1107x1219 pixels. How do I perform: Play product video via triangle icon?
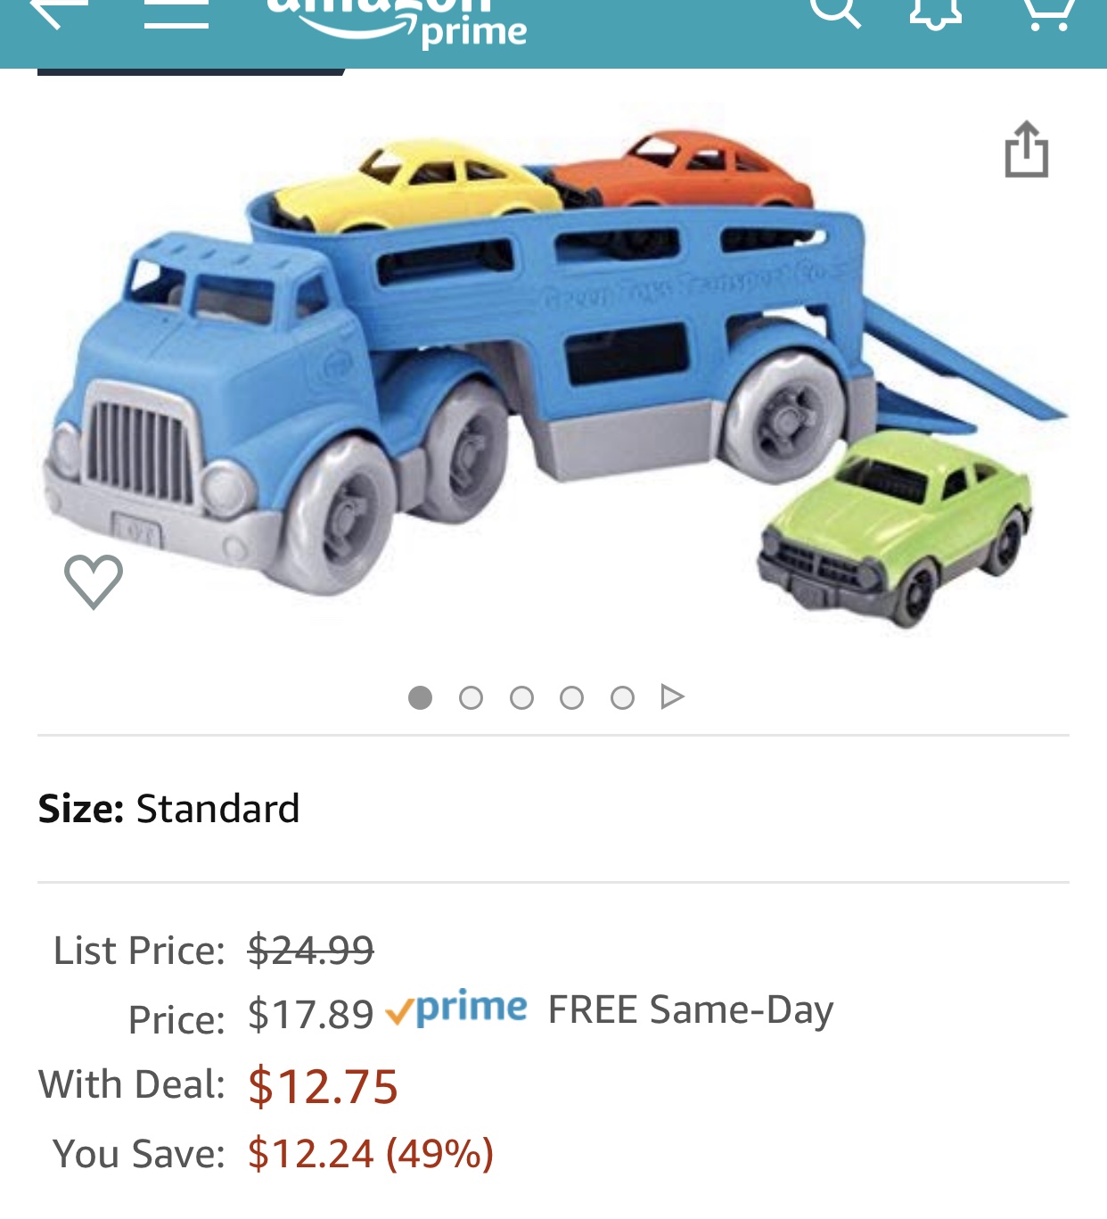point(672,696)
